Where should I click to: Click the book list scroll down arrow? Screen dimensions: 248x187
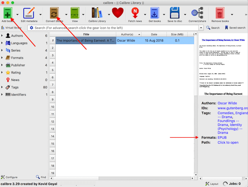(x=196, y=175)
